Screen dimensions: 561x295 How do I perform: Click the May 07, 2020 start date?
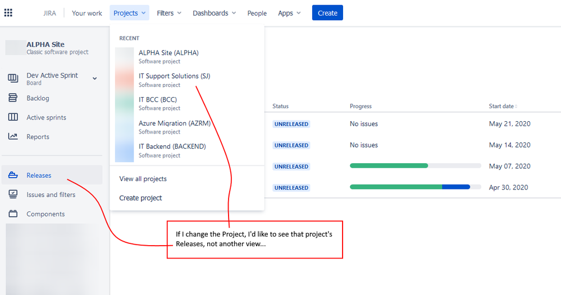point(509,166)
